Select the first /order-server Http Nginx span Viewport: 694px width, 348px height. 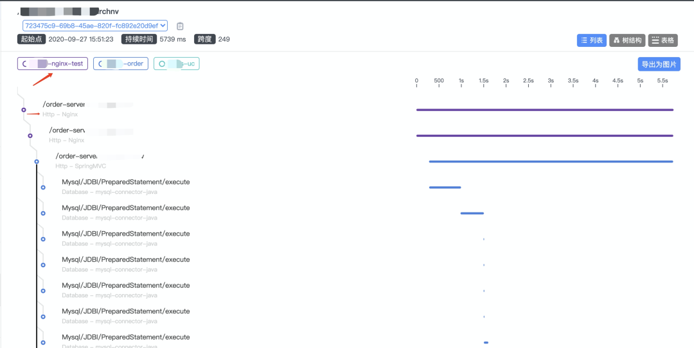(x=63, y=105)
